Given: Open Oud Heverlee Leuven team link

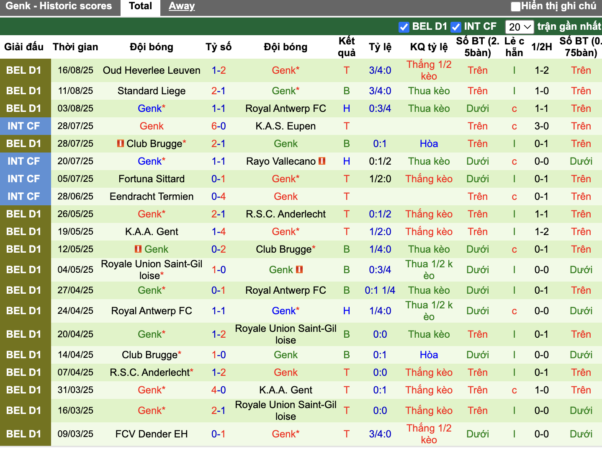Looking at the screenshot, I should pyautogui.click(x=152, y=70).
